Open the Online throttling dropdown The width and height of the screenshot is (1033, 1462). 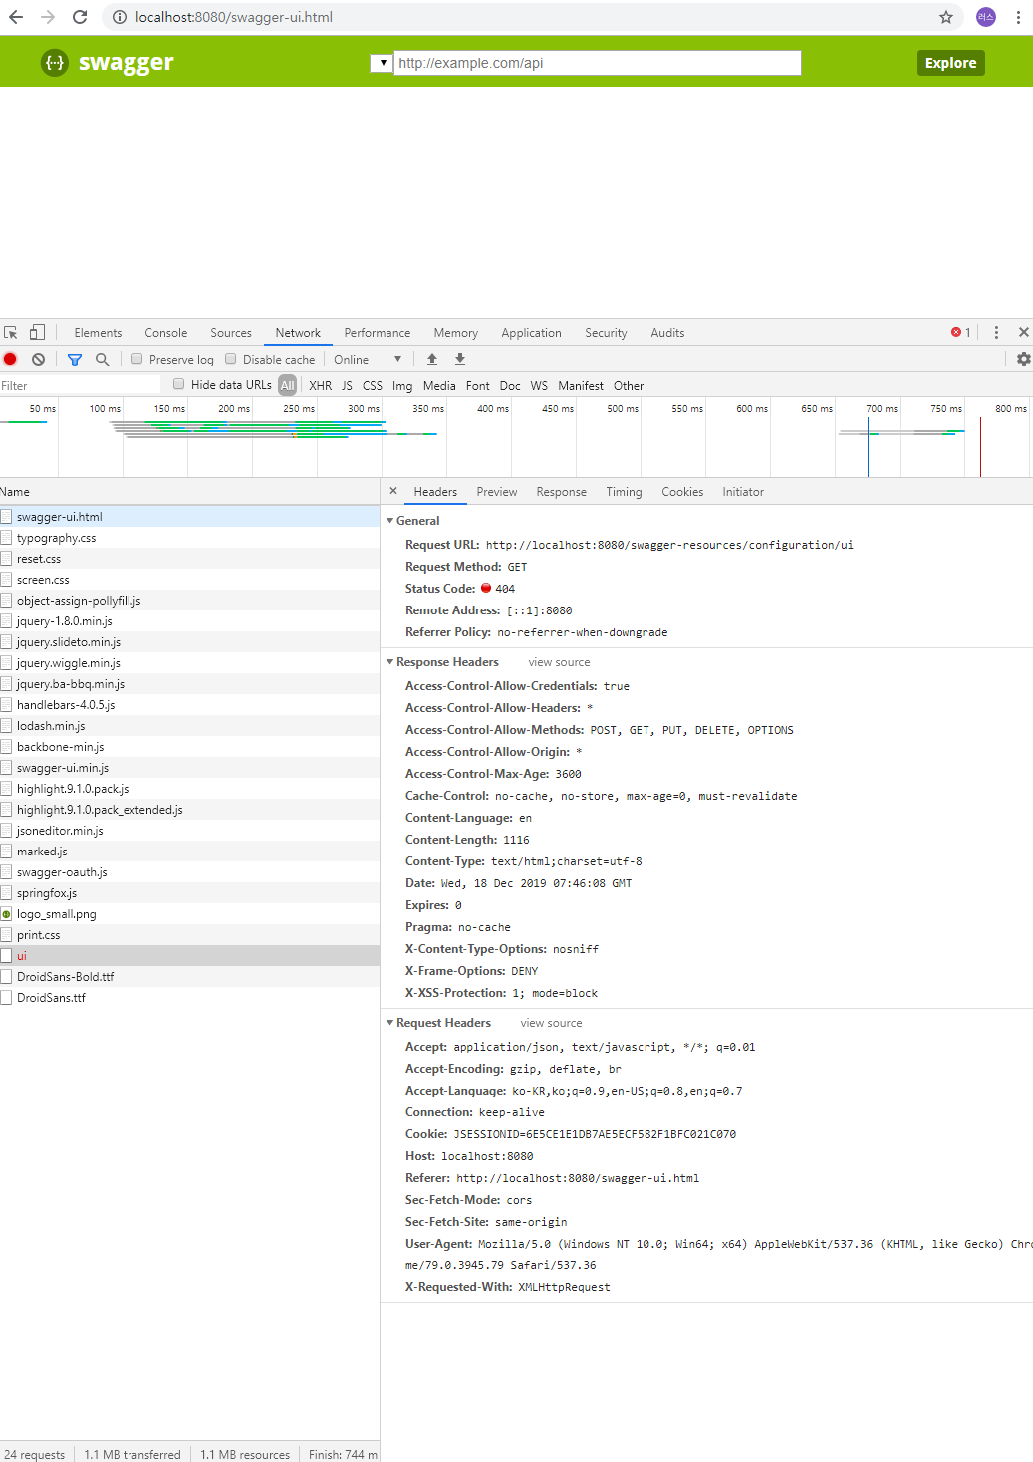368,359
